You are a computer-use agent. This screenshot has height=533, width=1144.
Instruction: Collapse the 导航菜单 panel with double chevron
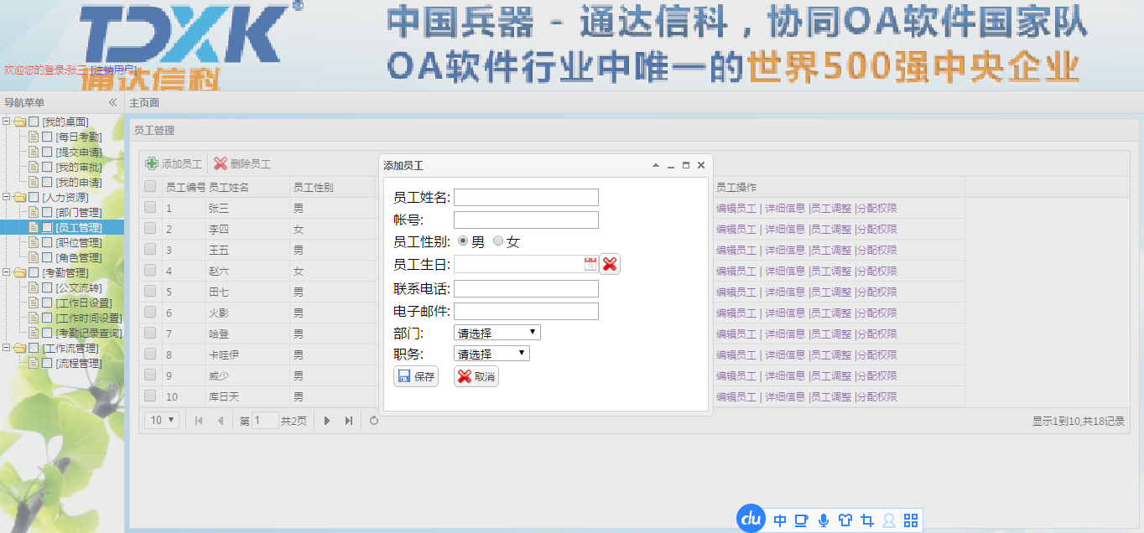pos(113,102)
